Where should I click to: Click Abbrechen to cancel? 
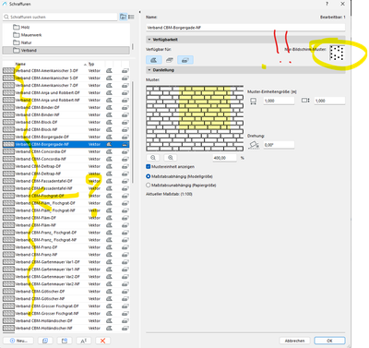294,341
